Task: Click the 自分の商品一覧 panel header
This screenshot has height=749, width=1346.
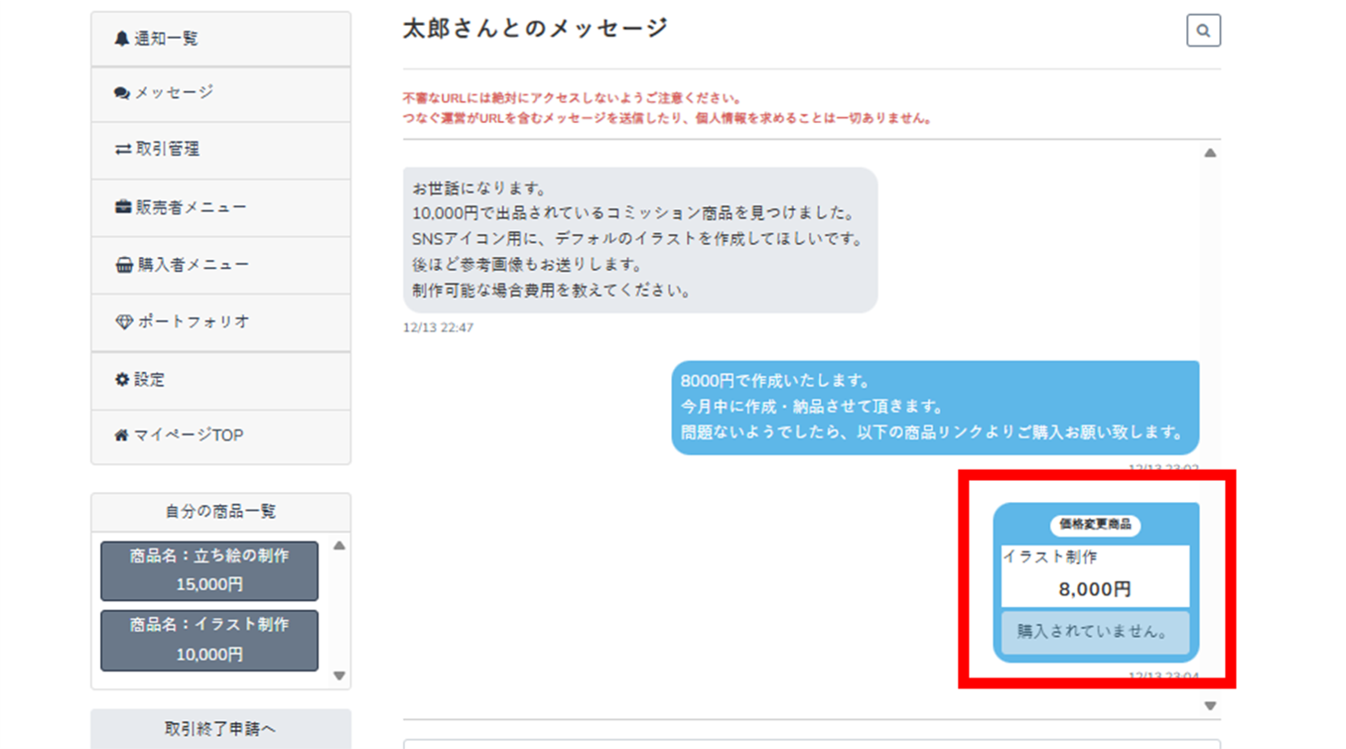Action: coord(221,512)
